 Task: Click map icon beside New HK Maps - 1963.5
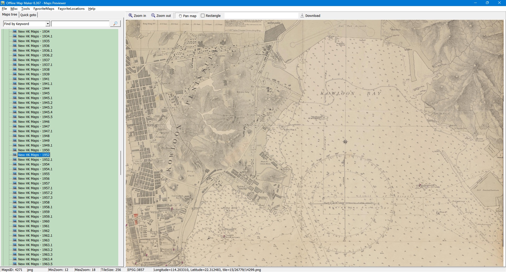coord(15,264)
